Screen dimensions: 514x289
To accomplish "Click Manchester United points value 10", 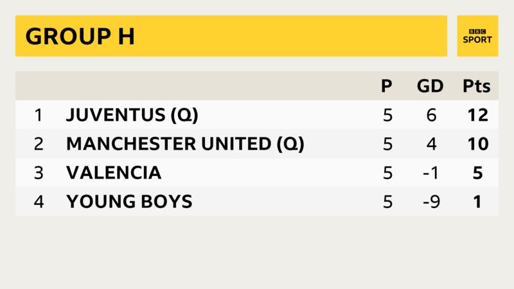I will coord(478,144).
